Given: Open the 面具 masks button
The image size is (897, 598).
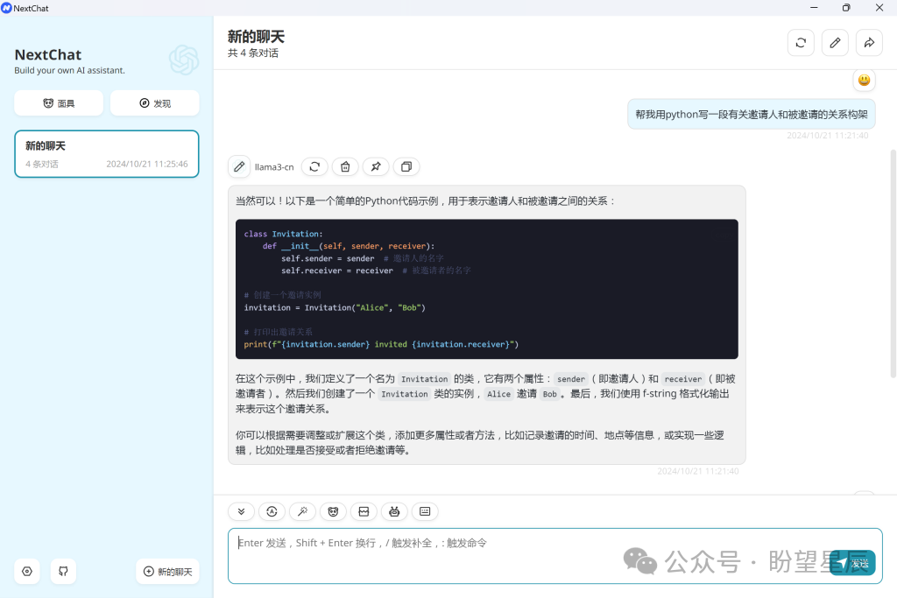Looking at the screenshot, I should pyautogui.click(x=59, y=103).
